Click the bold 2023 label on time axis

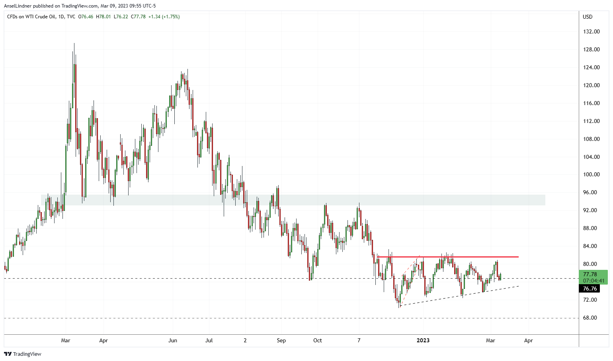click(423, 340)
